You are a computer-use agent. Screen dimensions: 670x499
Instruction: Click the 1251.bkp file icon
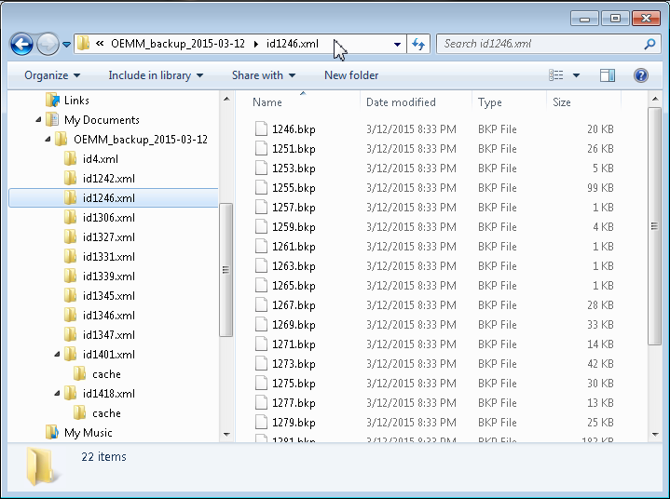pos(261,149)
